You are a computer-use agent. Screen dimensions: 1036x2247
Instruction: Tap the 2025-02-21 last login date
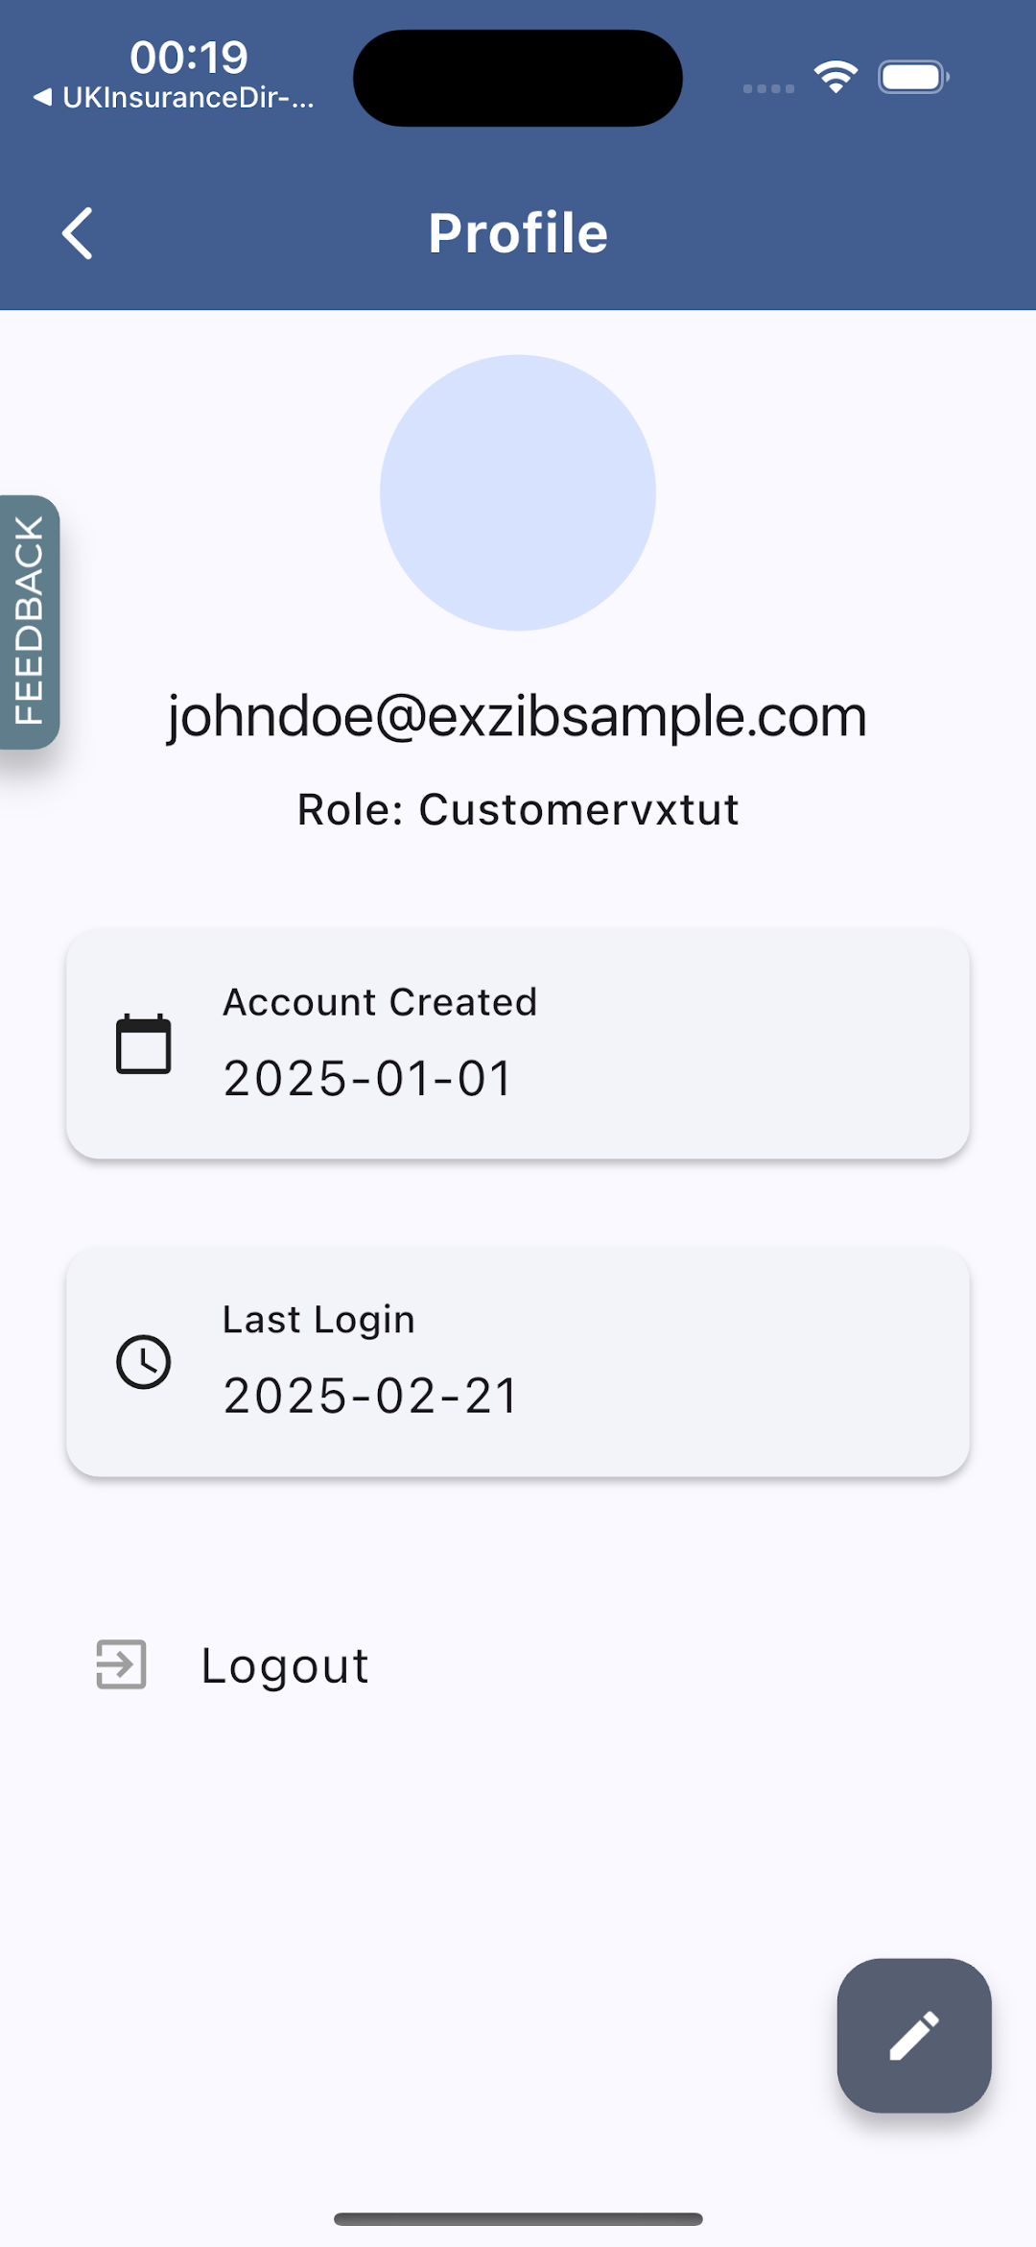coord(371,1396)
